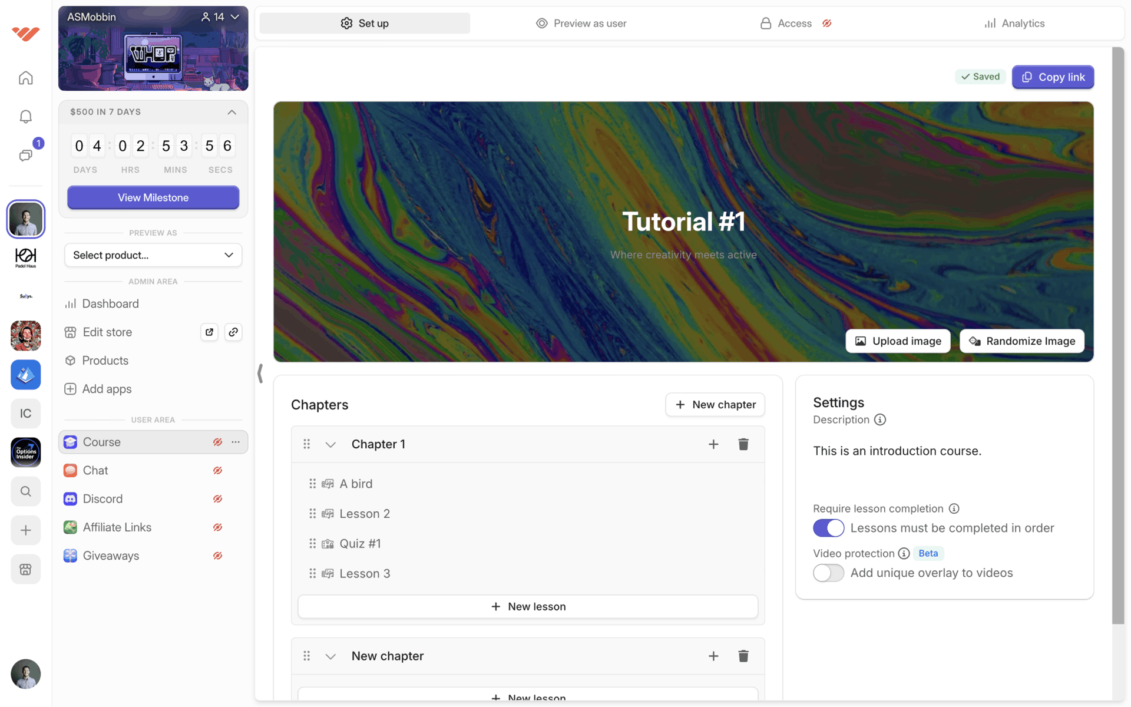This screenshot has height=707, width=1131.
Task: Toggle Affiliate Links visibility eye icon
Action: (x=217, y=527)
